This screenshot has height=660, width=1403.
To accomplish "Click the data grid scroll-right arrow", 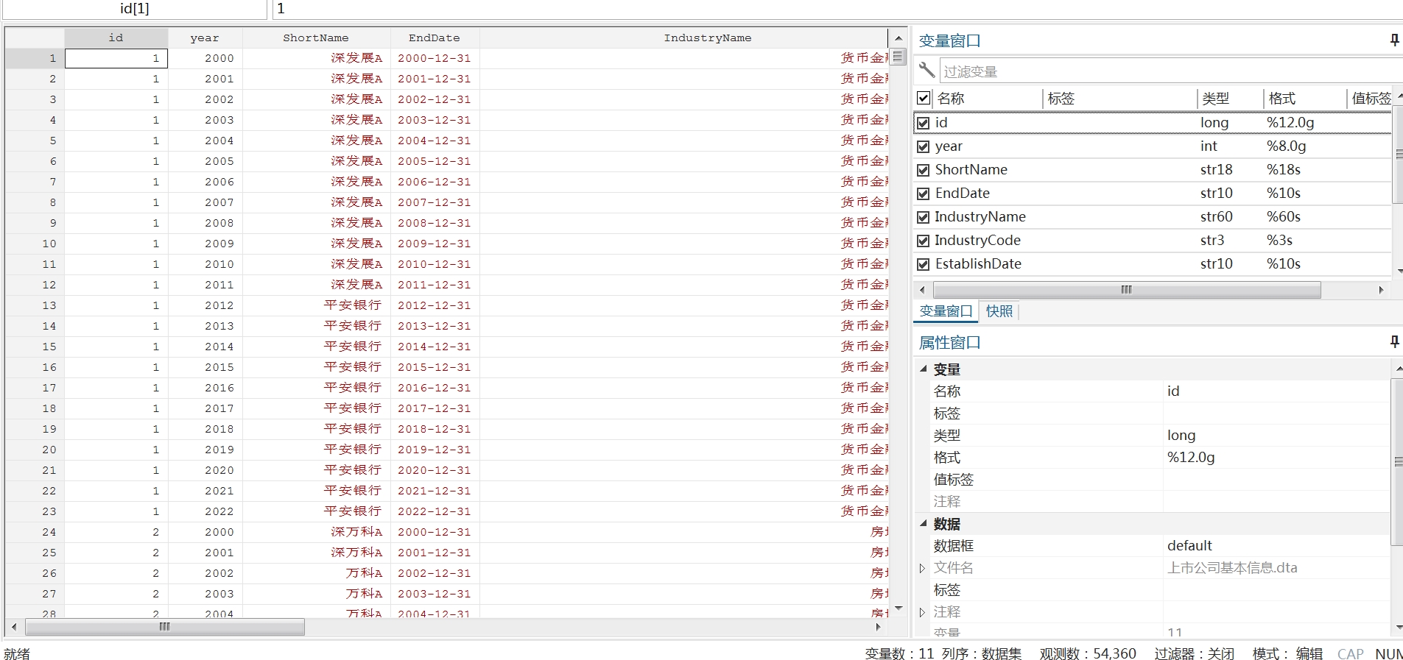I will pos(878,627).
